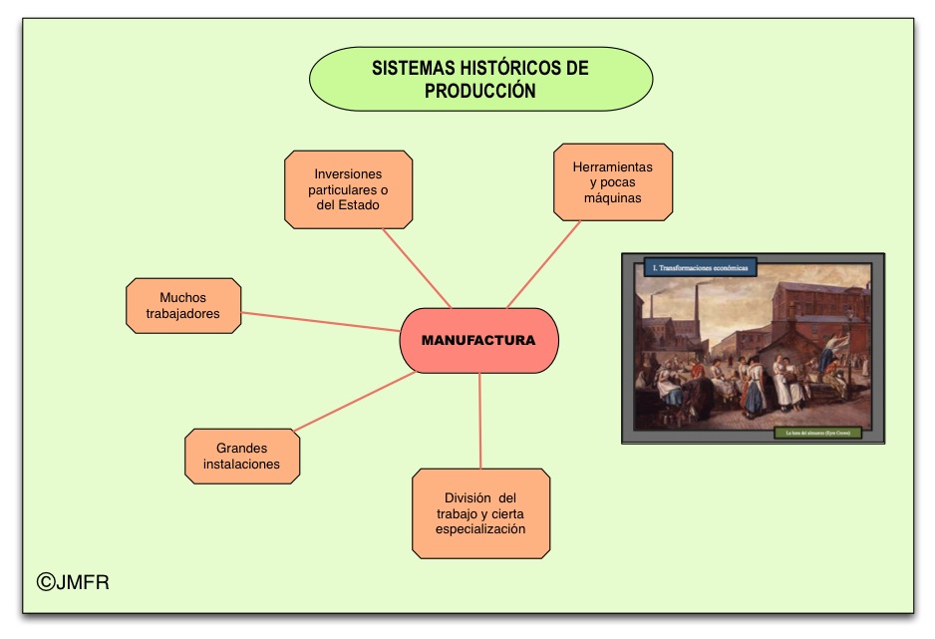Viewport: 935px width, 639px height.
Task: Click the SISTEMAS HISTÓRICOS DE PRODUCCIÓN title oval
Action: click(x=480, y=79)
